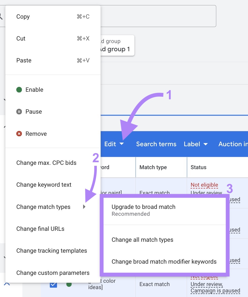This screenshot has width=248, height=297.
Task: Choose Change all match types from the submenu
Action: pos(142,239)
